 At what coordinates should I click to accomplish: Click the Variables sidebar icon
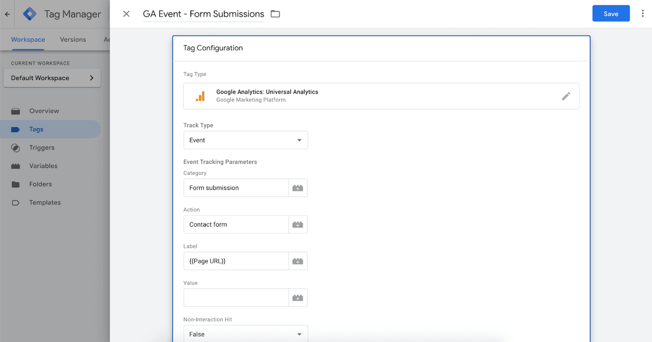coord(16,166)
